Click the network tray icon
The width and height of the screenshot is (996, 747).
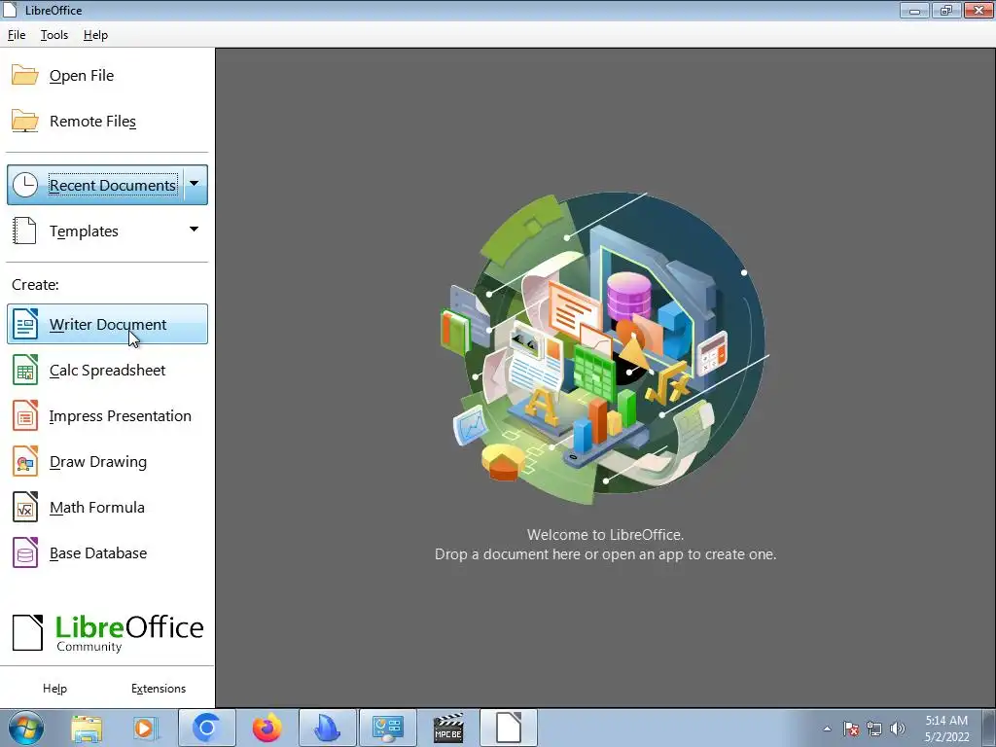click(874, 729)
